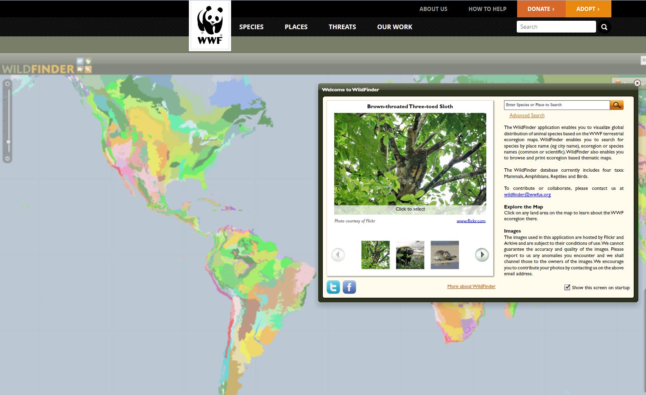Share WildFinder via the Twitter icon
The width and height of the screenshot is (646, 395).
point(333,287)
